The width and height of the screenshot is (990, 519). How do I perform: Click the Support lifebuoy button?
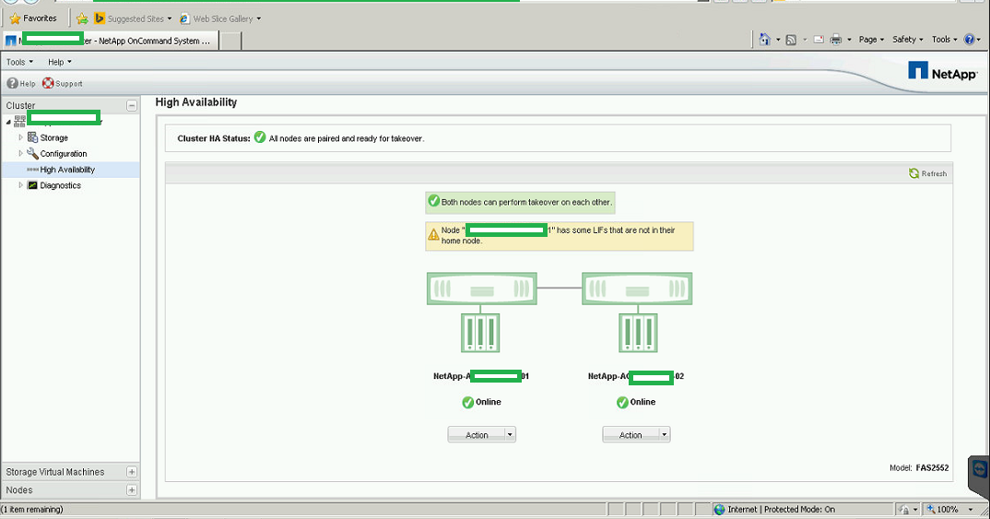click(x=63, y=83)
